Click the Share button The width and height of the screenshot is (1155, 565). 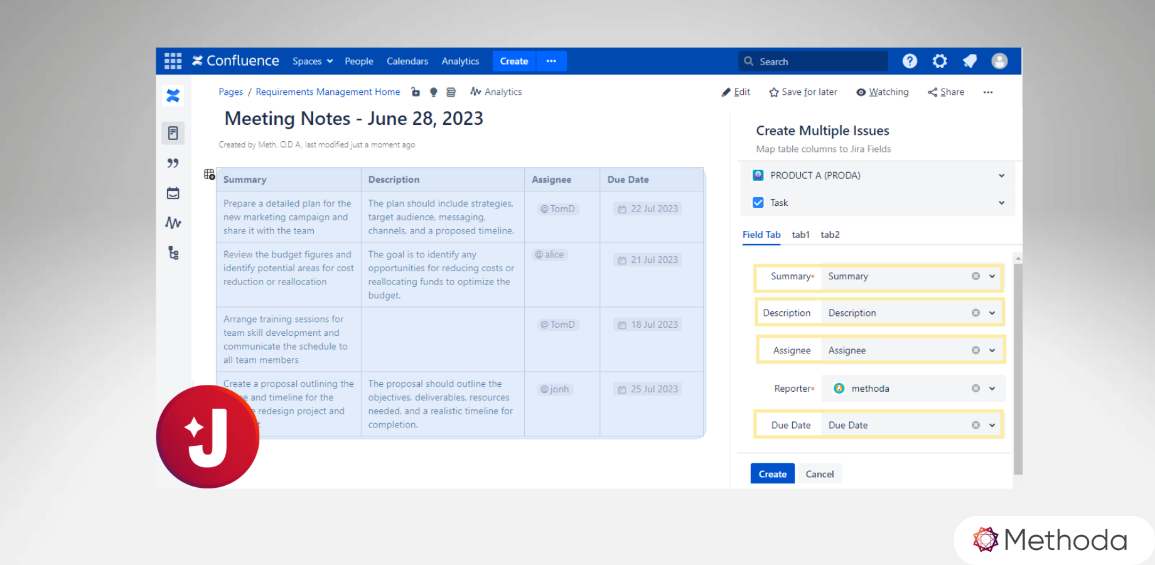pyautogui.click(x=946, y=92)
